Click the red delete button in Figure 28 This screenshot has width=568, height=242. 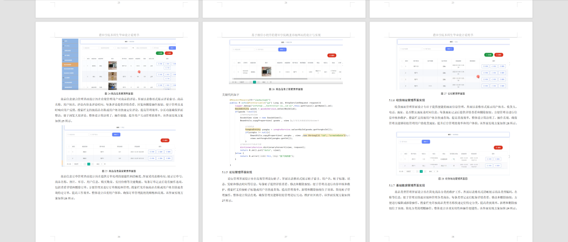pyautogui.click(x=499, y=147)
